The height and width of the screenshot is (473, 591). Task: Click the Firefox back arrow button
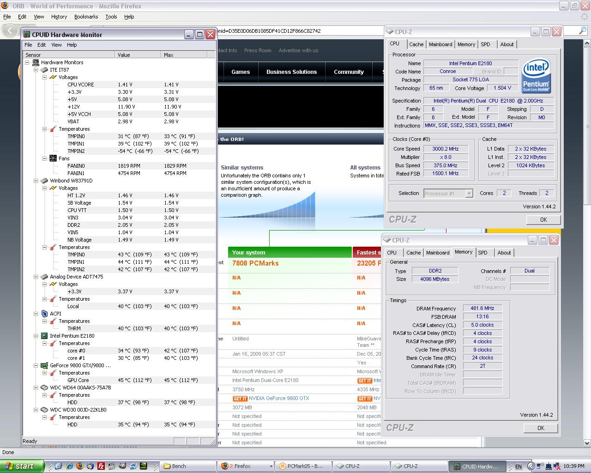(10, 30)
